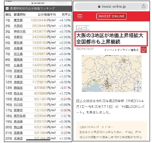Open 東京都 prefecture link
The width and height of the screenshot is (152, 143).
click(18, 20)
